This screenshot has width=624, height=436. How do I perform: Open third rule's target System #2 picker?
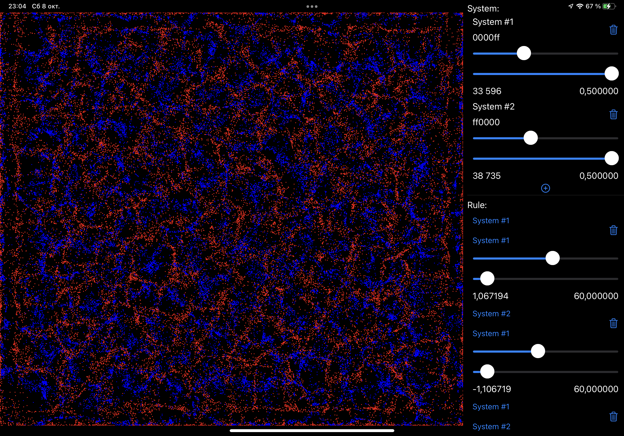491,426
